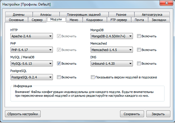Go to the Планировщик заданий tab
Viewport: 175px width, 123px height.
point(84,15)
